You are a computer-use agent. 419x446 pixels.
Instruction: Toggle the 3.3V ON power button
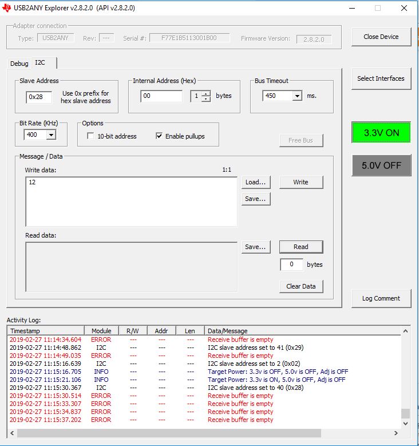click(x=381, y=133)
